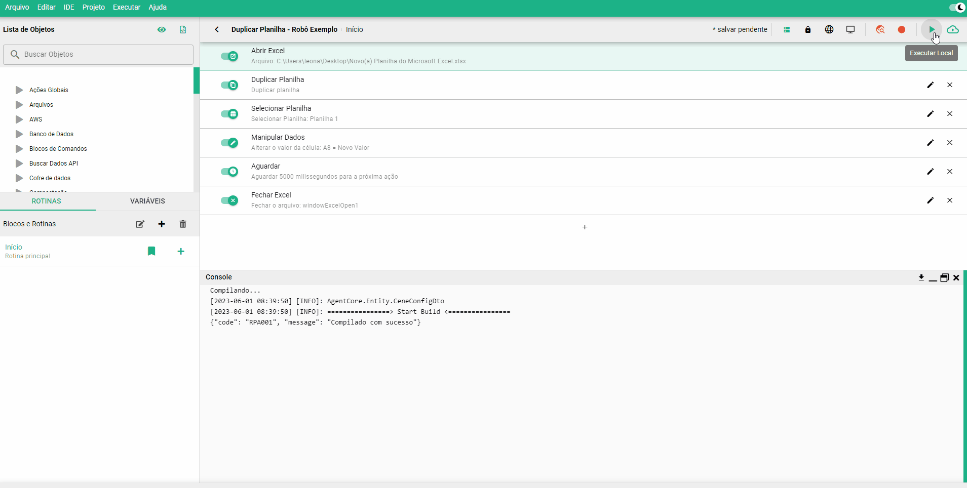Expand the Banco de Dados category

point(19,134)
